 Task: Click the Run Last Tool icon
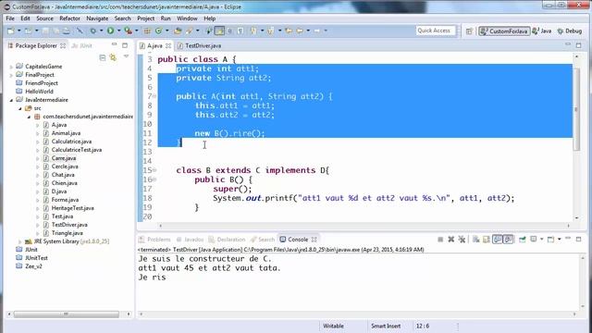(129, 31)
